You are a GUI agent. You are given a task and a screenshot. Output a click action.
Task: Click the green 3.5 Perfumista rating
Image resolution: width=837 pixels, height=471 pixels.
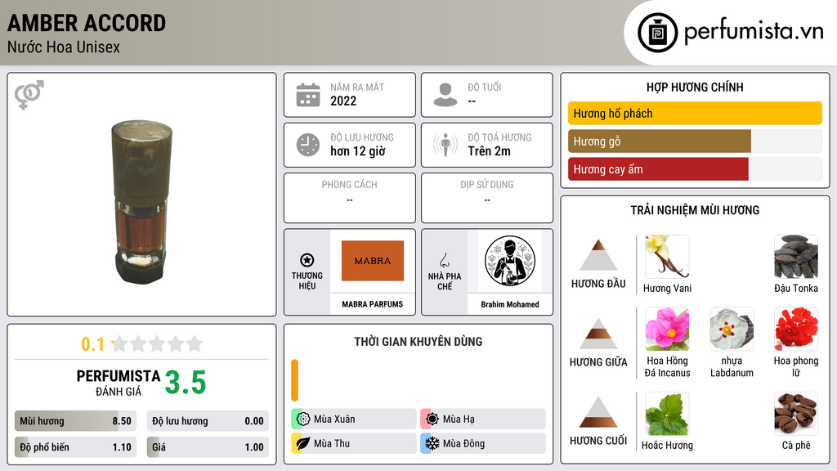(186, 383)
